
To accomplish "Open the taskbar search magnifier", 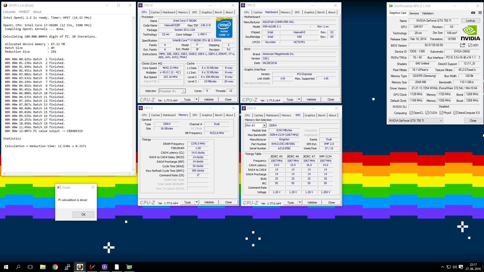I will [x=18, y=267].
